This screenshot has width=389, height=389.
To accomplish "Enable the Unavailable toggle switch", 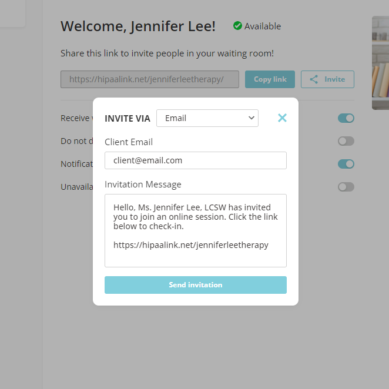I will pyautogui.click(x=346, y=187).
